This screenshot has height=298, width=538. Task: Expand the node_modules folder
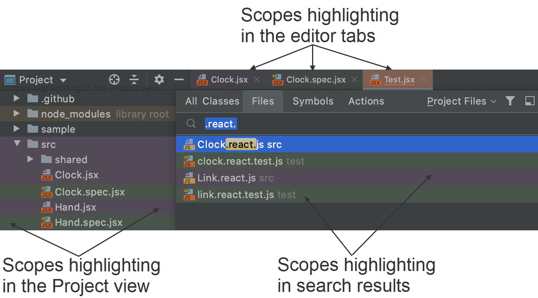16,114
